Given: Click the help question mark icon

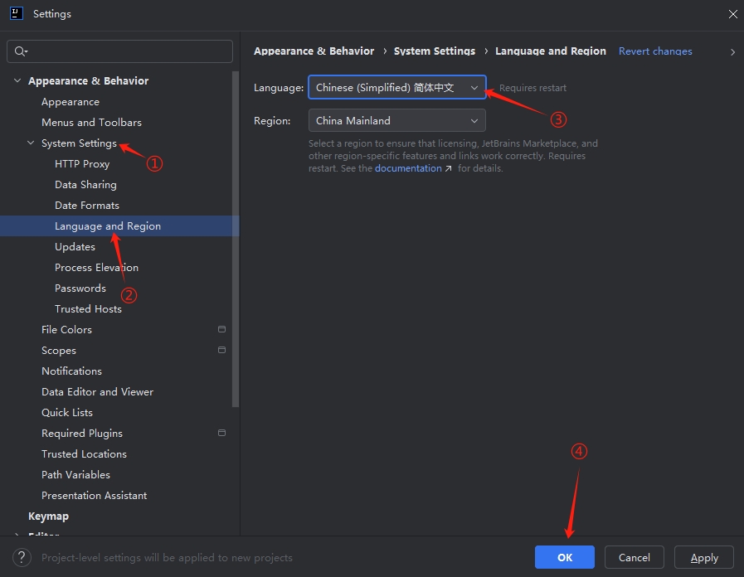Looking at the screenshot, I should [23, 558].
